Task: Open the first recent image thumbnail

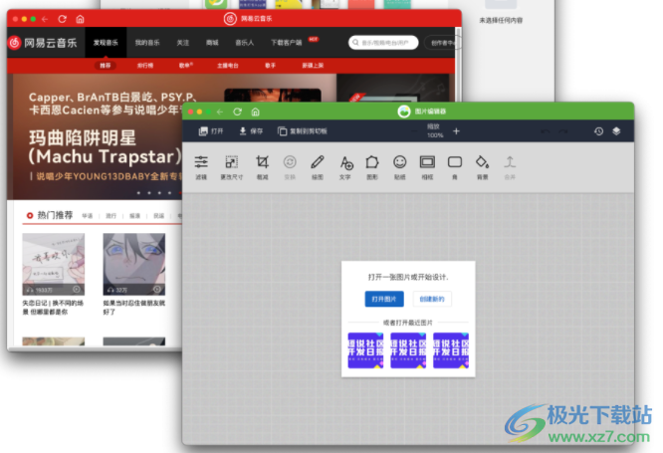Action: (x=365, y=350)
